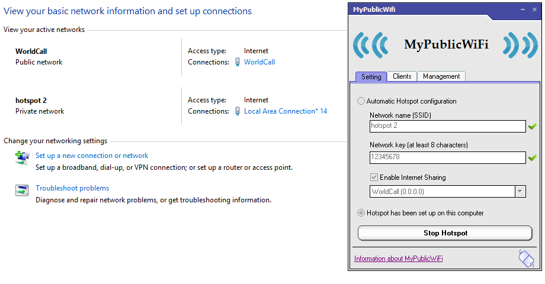545x284 pixels.
Task: Click the Stop Hotspot button
Action: (x=445, y=233)
